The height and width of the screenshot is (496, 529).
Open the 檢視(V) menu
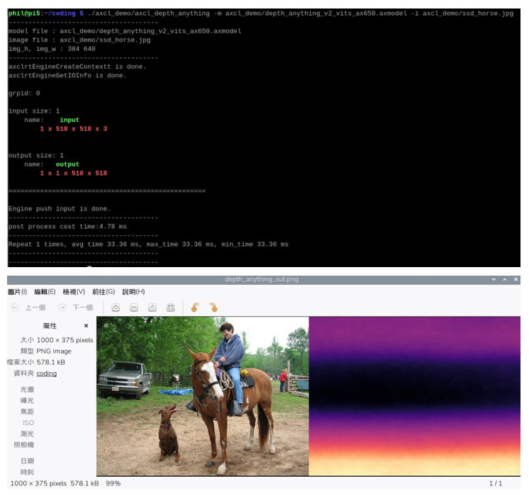[x=74, y=292]
